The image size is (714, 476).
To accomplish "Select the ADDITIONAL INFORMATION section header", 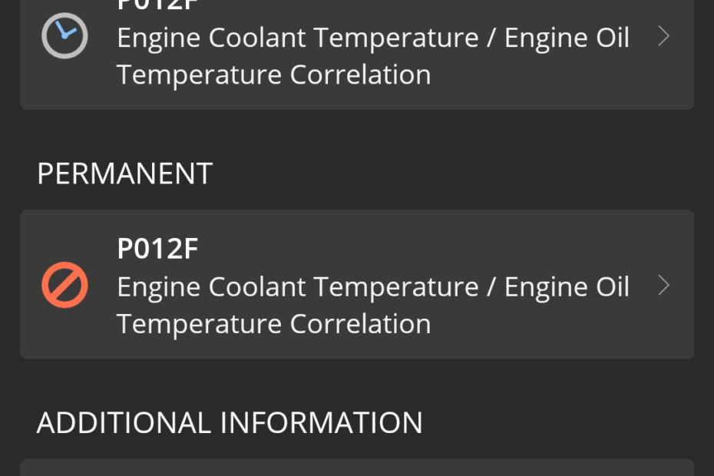I will 230,423.
